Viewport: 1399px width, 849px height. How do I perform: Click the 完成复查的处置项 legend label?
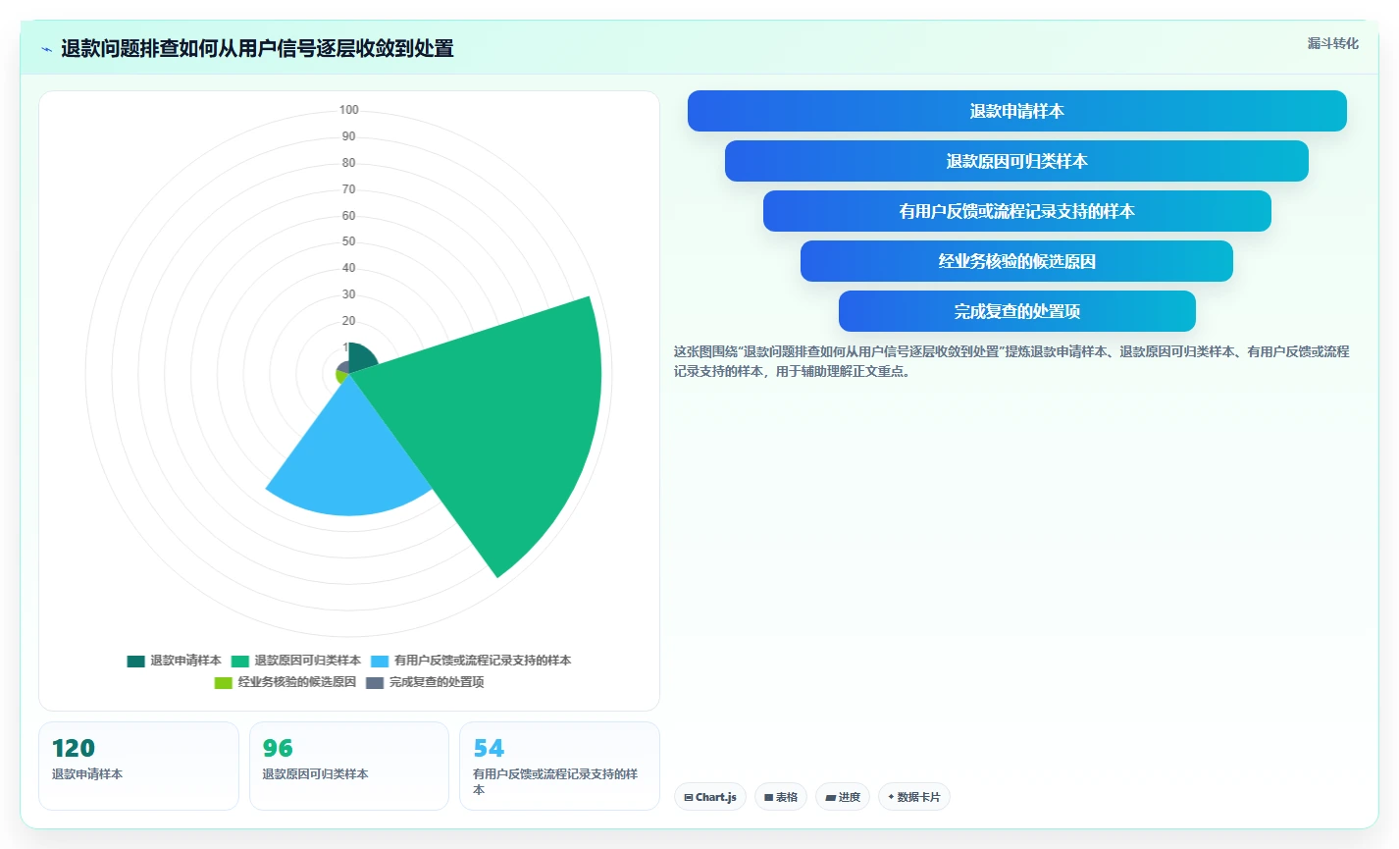(437, 682)
